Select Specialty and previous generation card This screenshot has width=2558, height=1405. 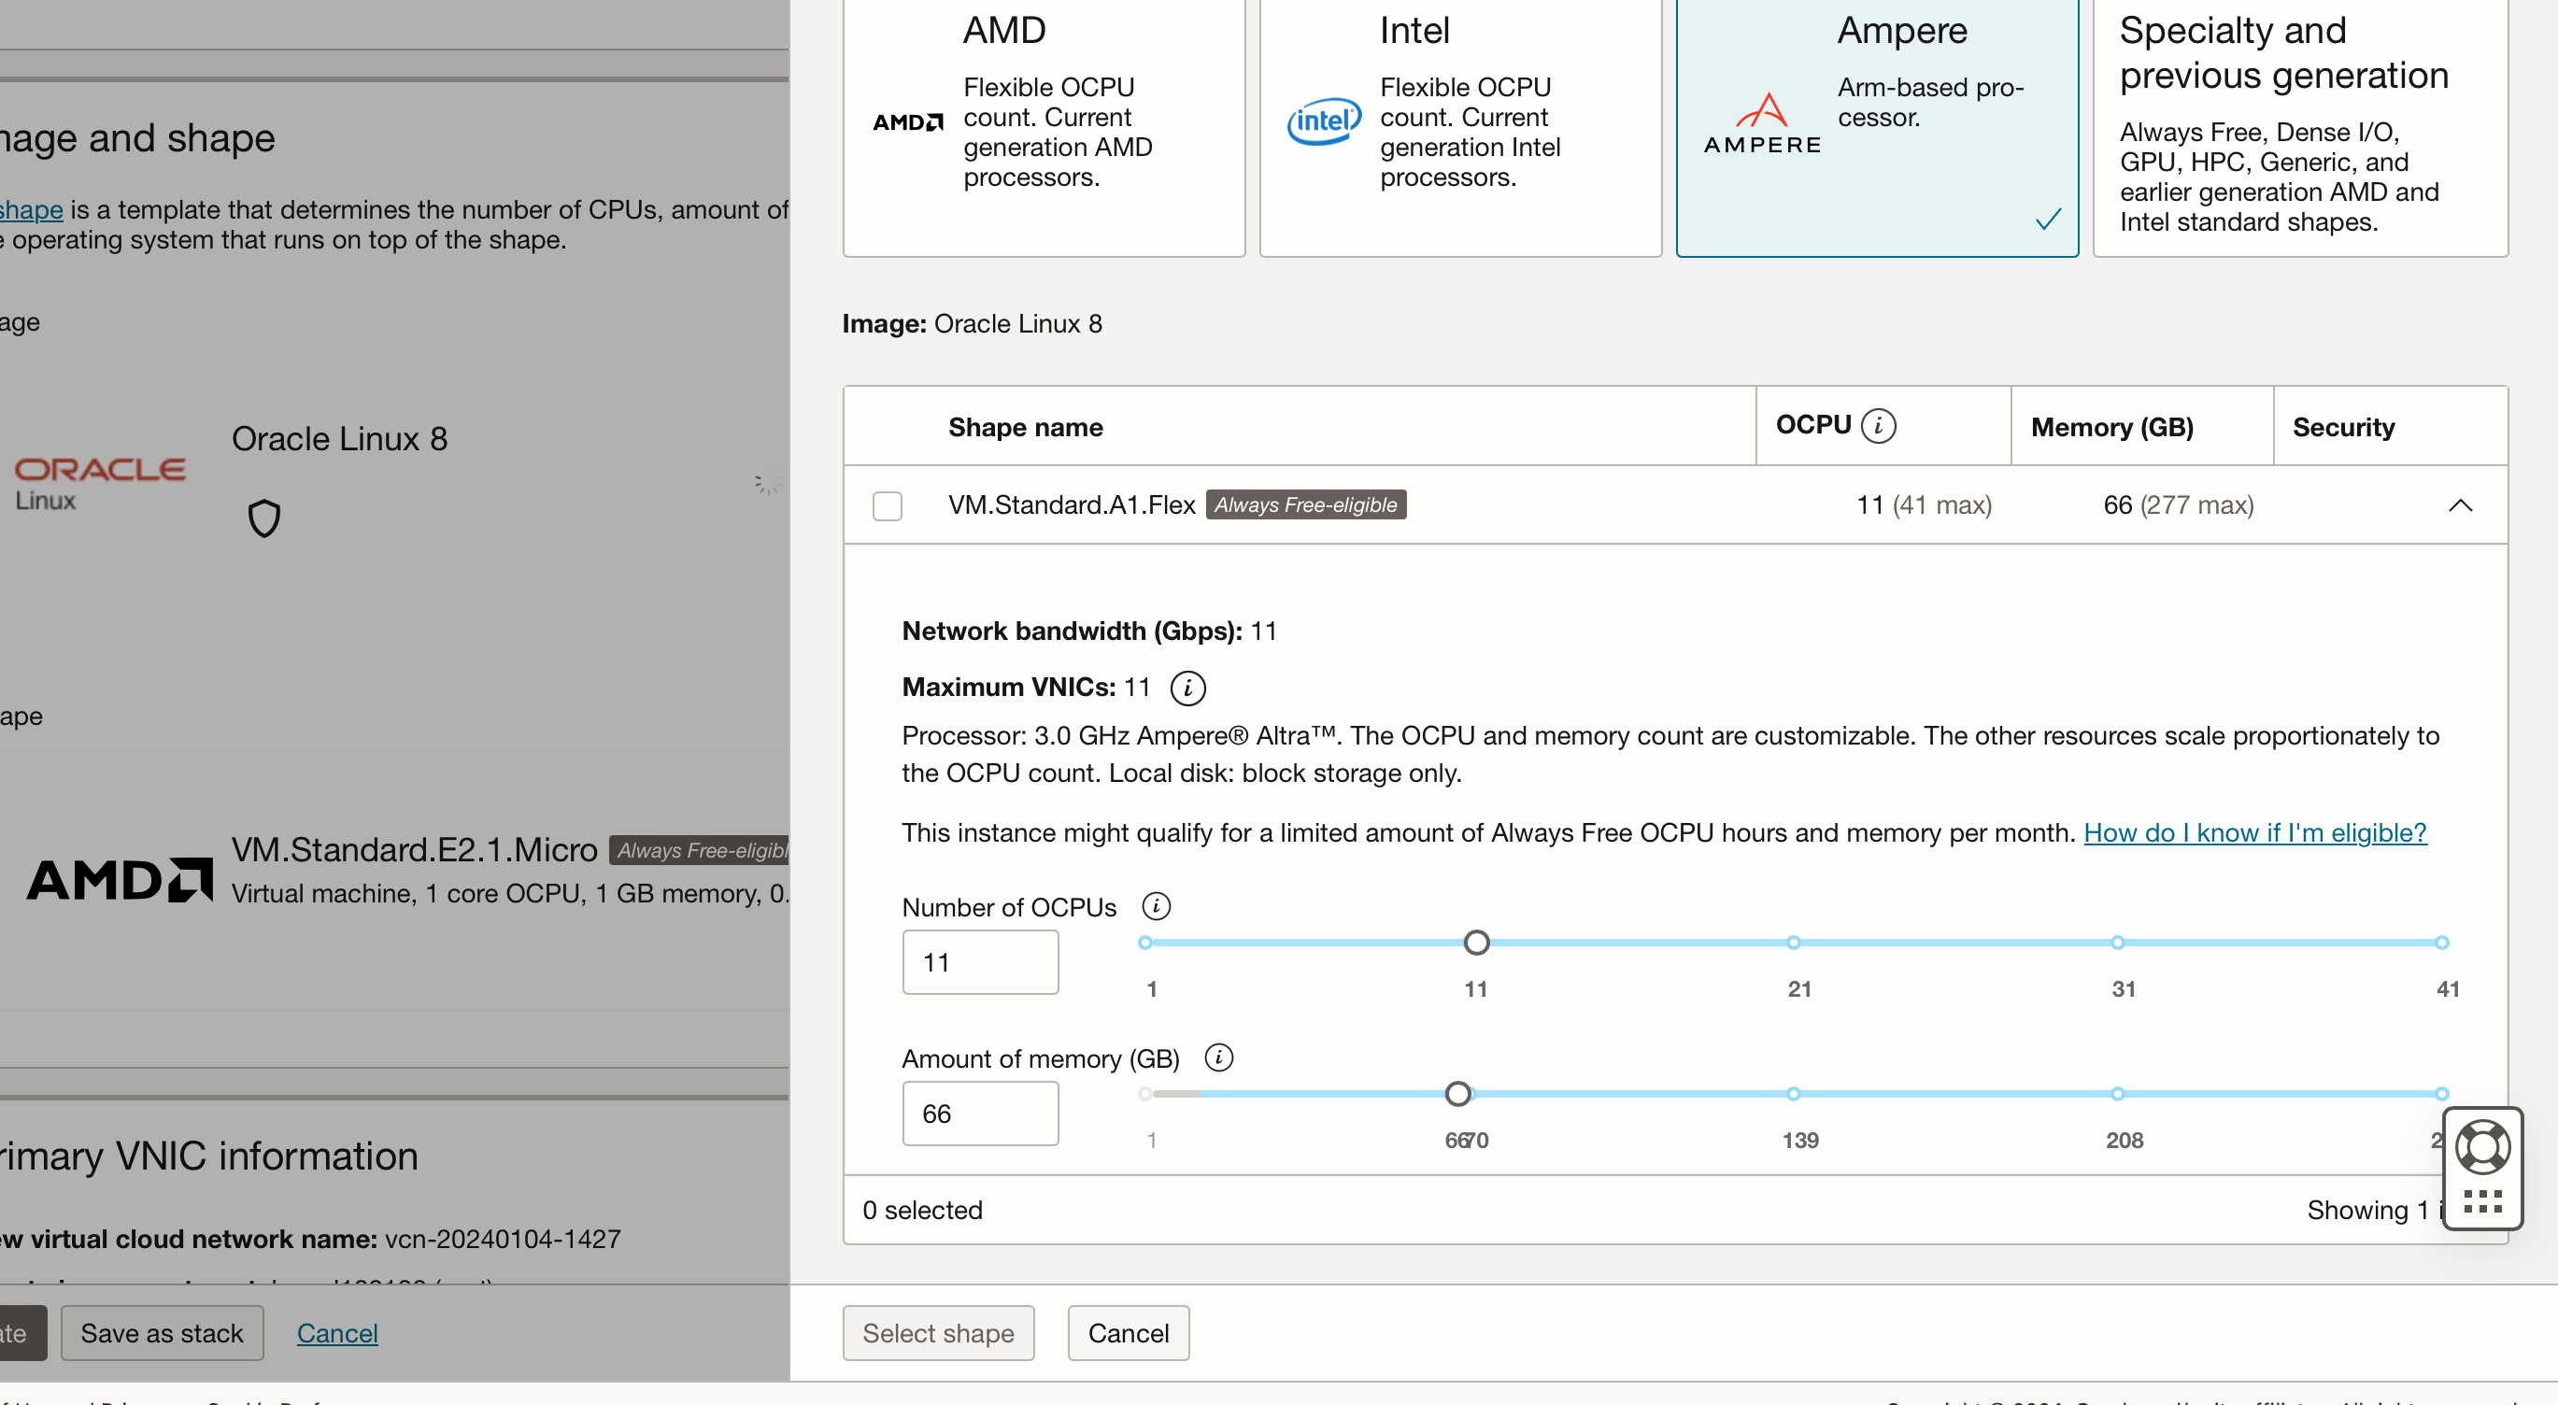point(2300,127)
